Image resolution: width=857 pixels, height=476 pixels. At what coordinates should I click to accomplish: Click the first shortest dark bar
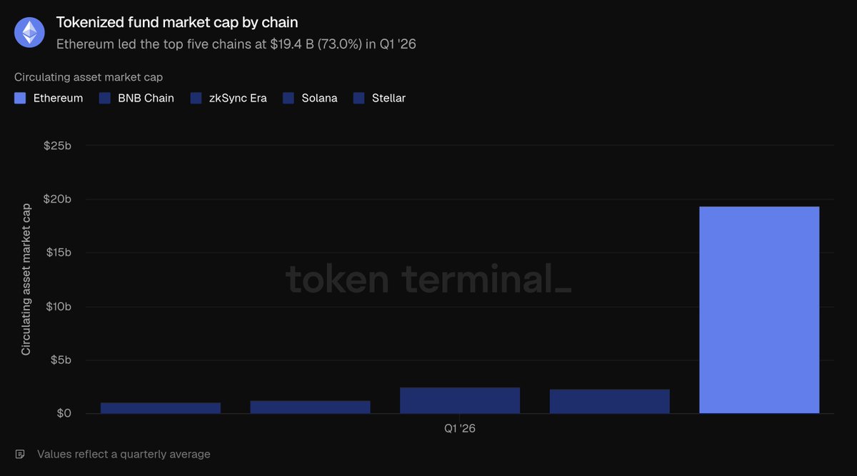point(161,408)
